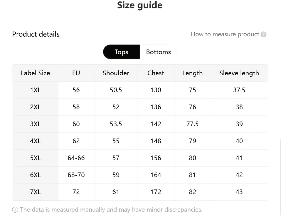This screenshot has width=281, height=217.
Task: Select the 1XL label size row
Action: [x=35, y=90]
